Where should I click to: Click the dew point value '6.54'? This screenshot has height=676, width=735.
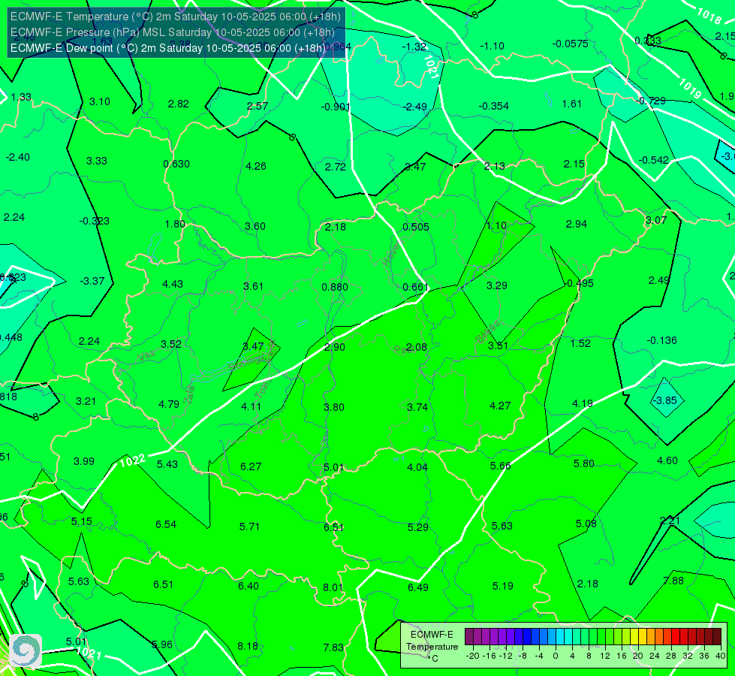coord(166,524)
